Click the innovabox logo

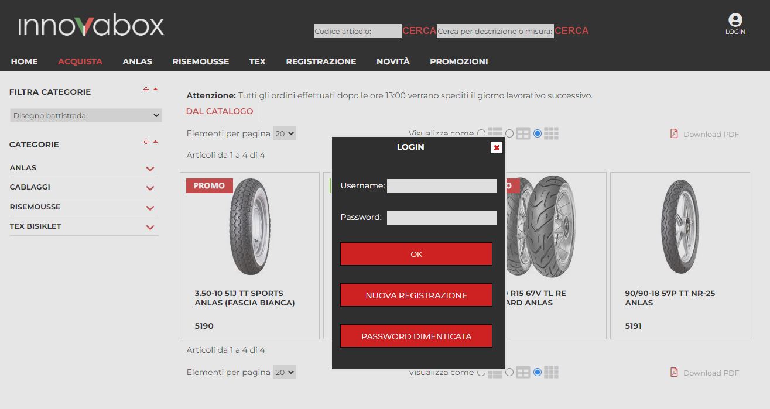pyautogui.click(x=91, y=26)
